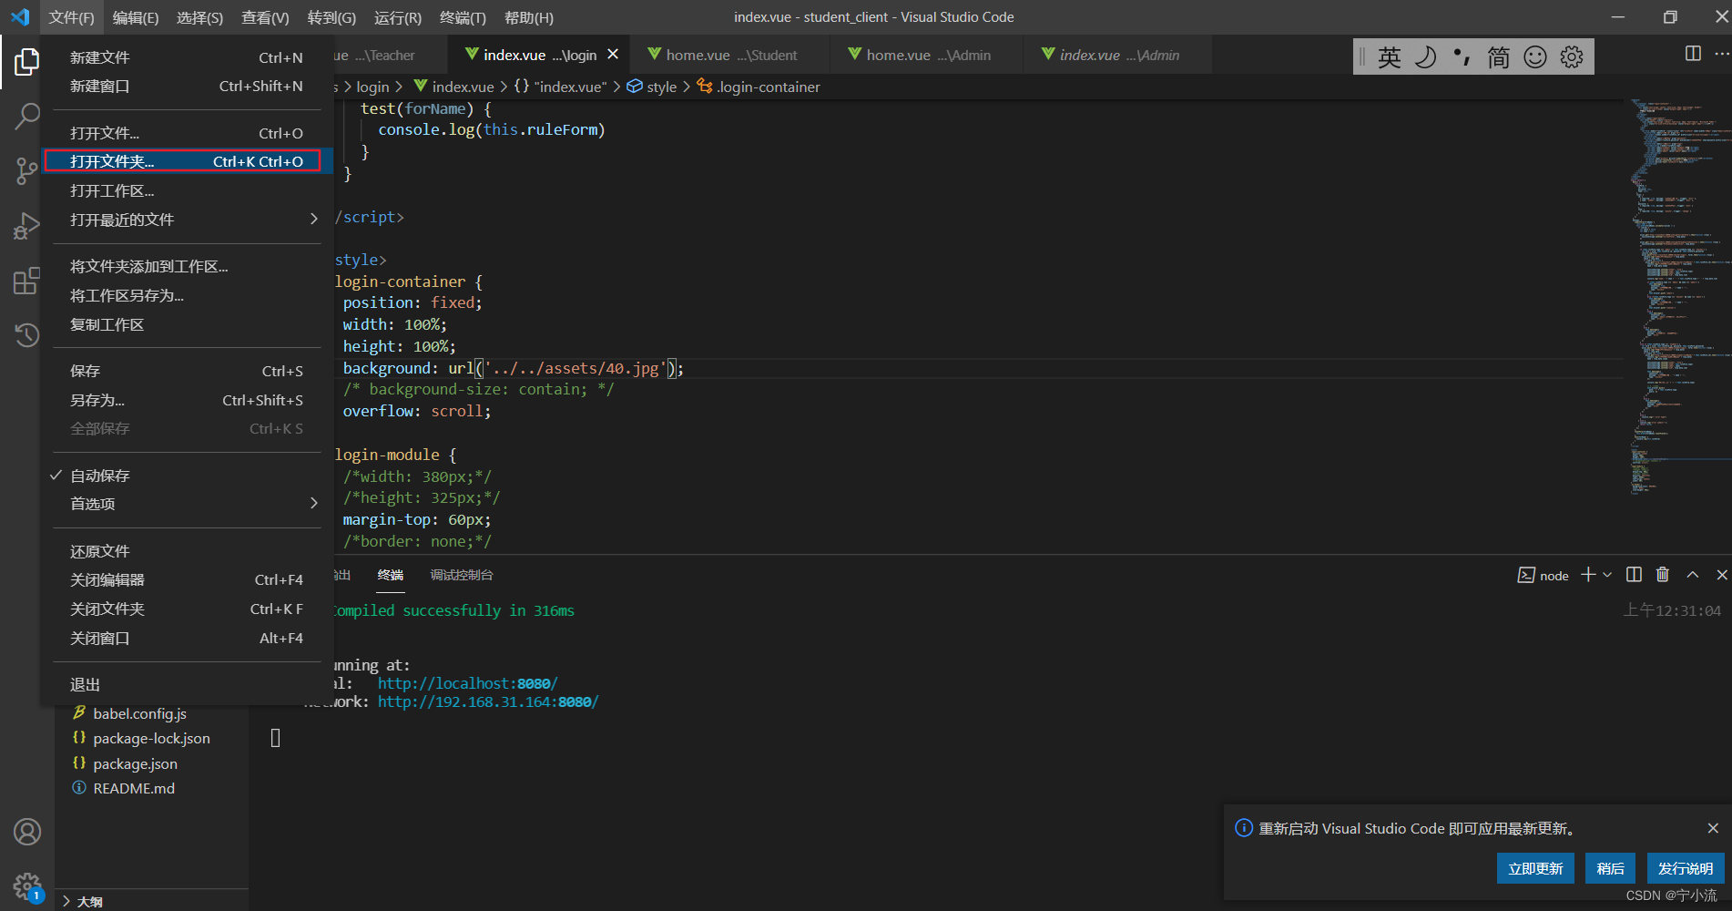Open editor more actions ellipsis
Screen dimensions: 1732x911
pyautogui.click(x=1721, y=54)
